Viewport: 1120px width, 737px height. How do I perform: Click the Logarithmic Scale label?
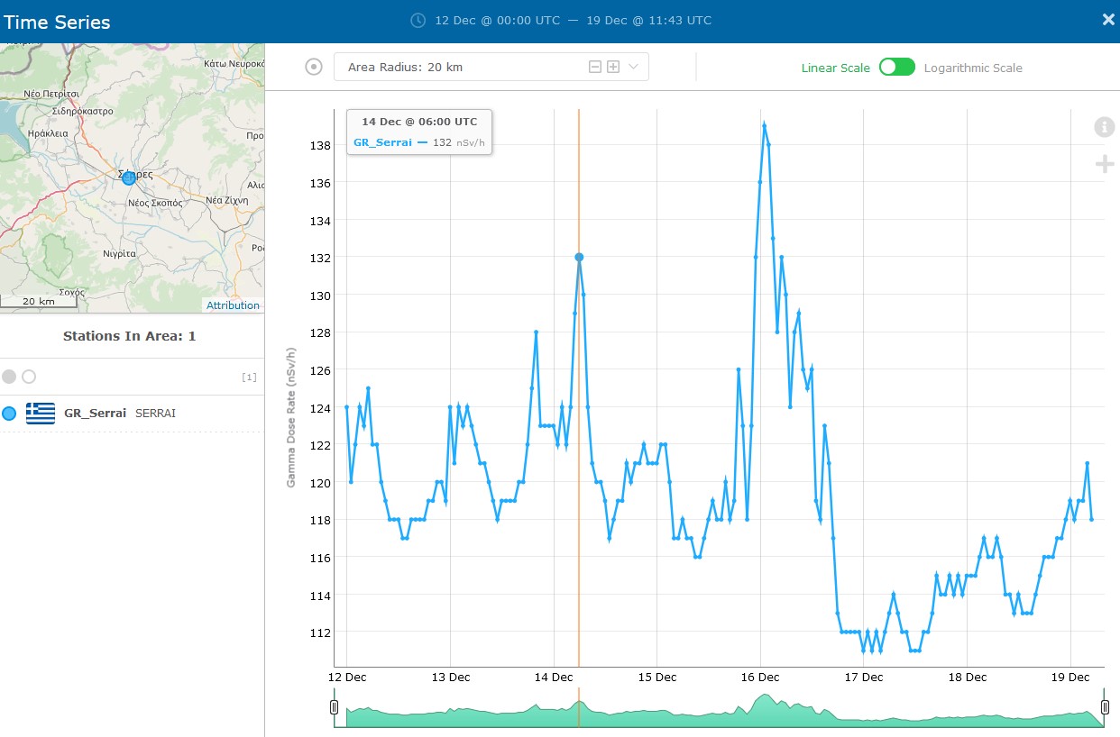973,68
